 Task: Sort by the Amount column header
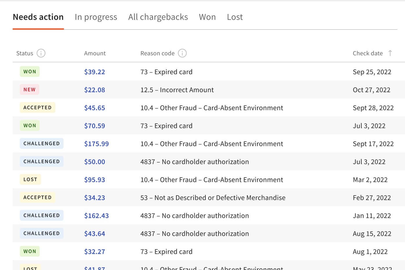tap(95, 53)
